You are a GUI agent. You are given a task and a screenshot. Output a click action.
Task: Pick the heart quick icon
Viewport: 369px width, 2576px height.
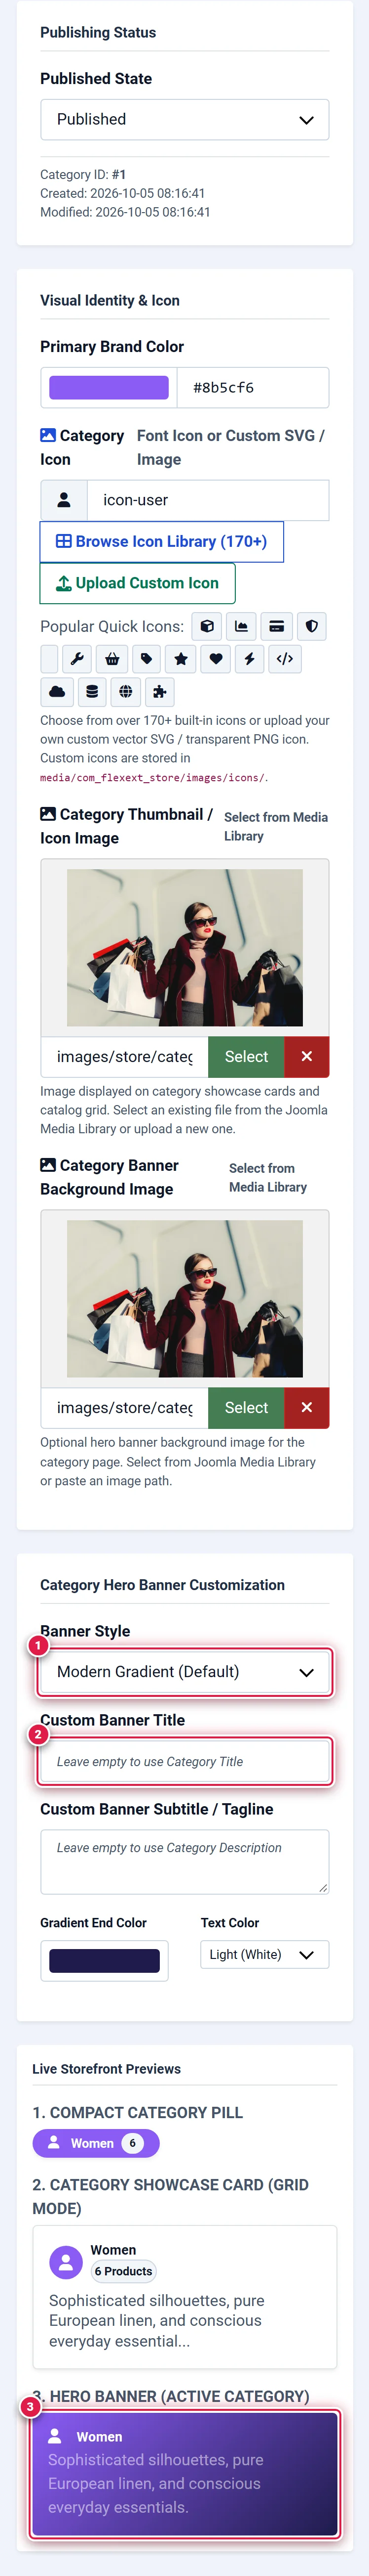pos(216,659)
